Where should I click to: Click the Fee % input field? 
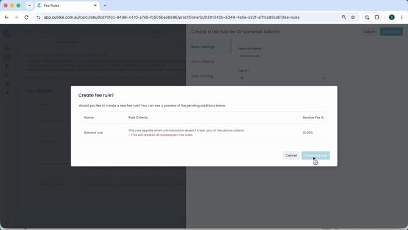pos(282,78)
